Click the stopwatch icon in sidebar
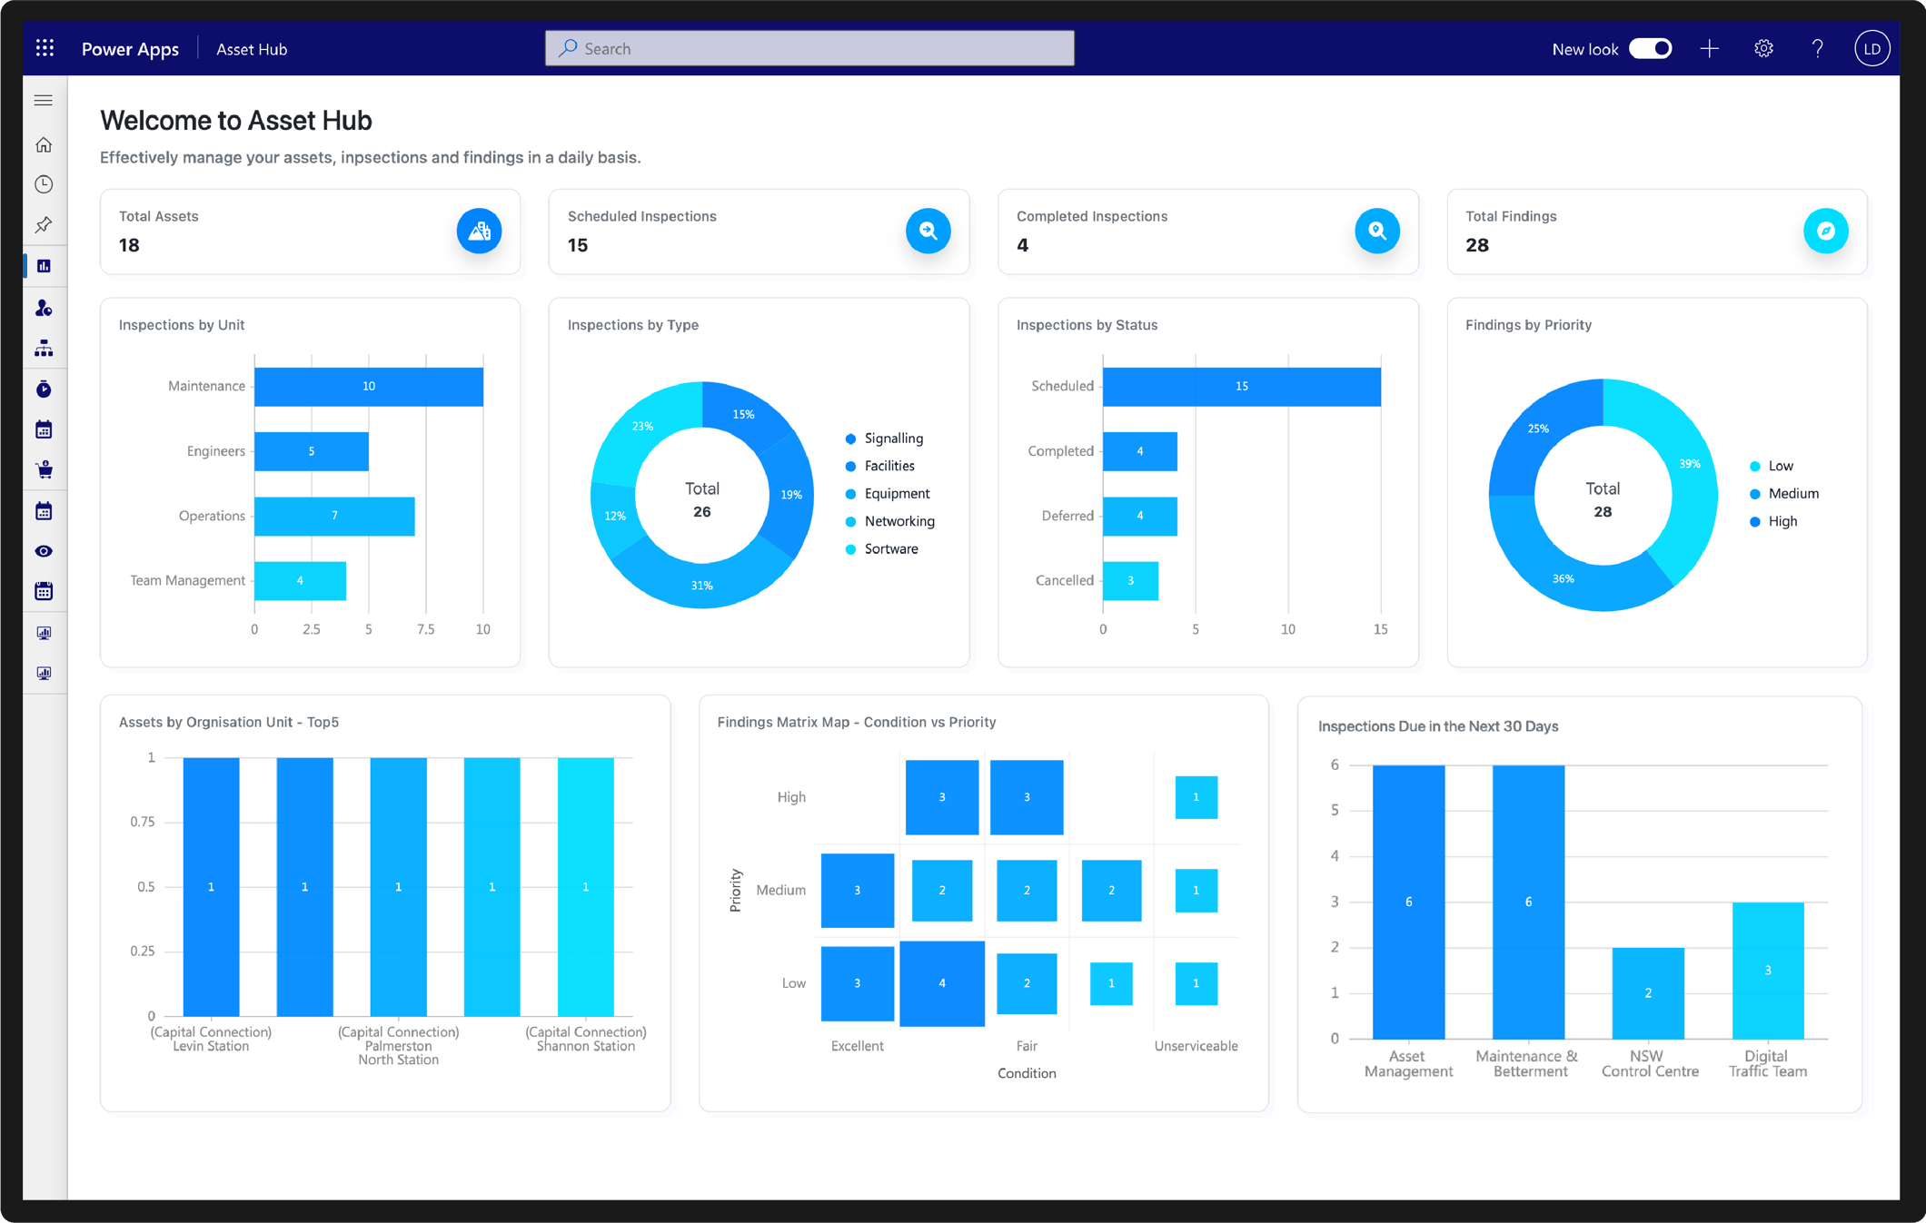The width and height of the screenshot is (1926, 1223). [x=44, y=390]
